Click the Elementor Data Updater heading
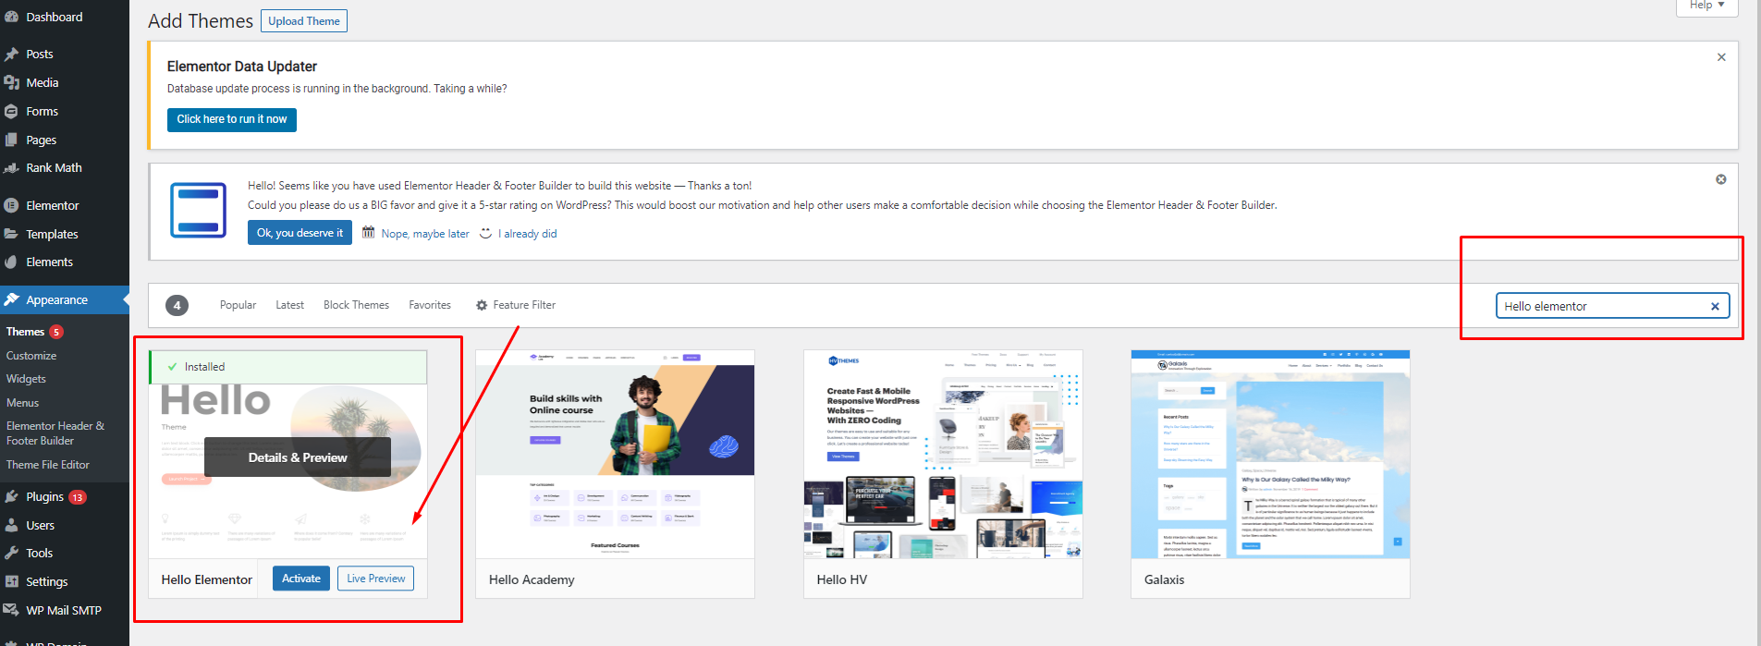1761x646 pixels. point(242,67)
